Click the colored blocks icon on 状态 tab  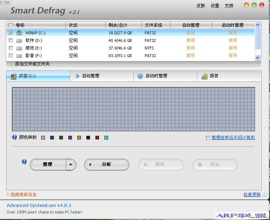coord(14,76)
